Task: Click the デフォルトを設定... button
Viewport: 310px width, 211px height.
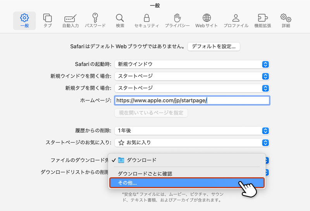Action: (x=214, y=47)
